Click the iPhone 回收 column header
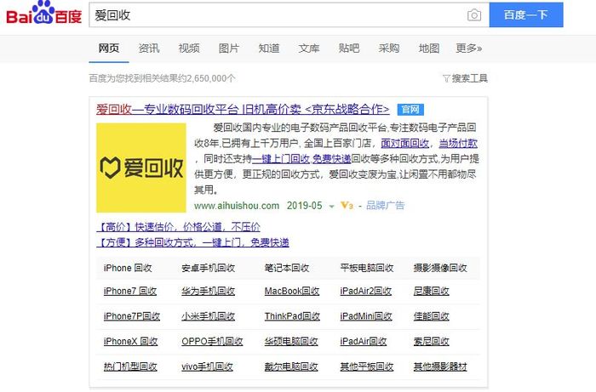The image size is (596, 392). click(x=128, y=268)
